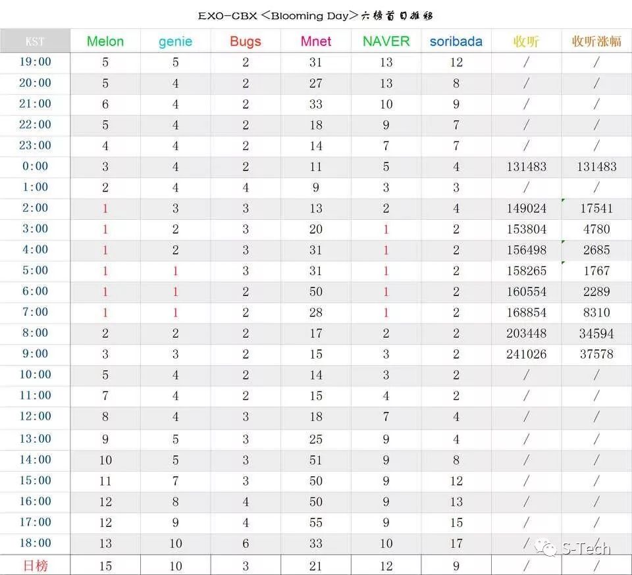Click the 203448 listening count cell
The image size is (632, 575).
[x=527, y=334]
